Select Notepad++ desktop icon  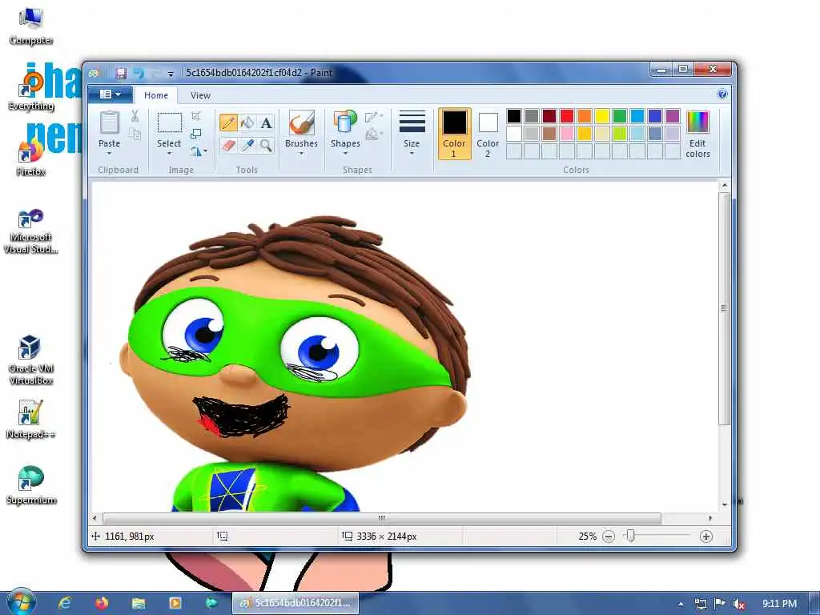pos(30,420)
